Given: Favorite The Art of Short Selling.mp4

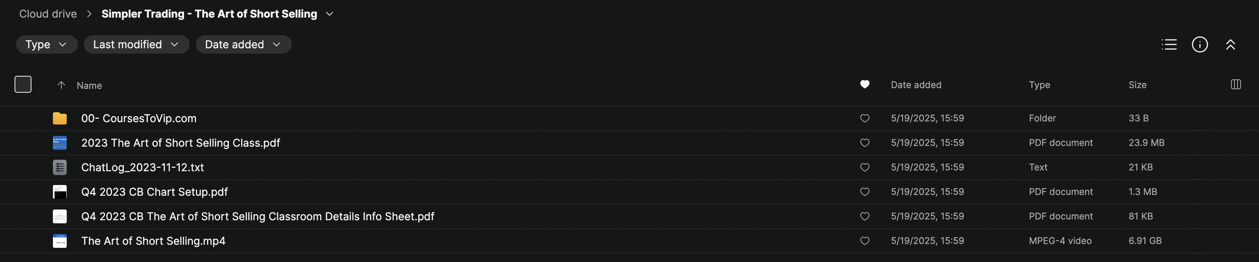Looking at the screenshot, I should 865,241.
